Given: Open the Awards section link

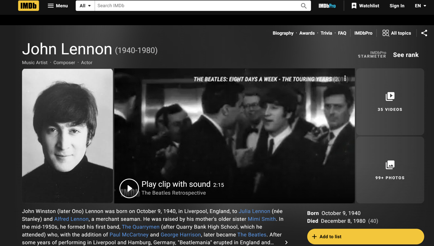Looking at the screenshot, I should tap(307, 33).
